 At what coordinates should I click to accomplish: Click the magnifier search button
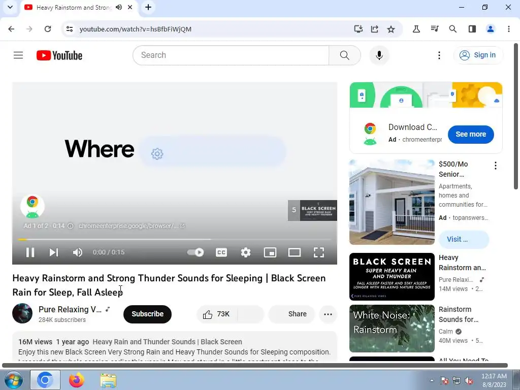pos(345,55)
